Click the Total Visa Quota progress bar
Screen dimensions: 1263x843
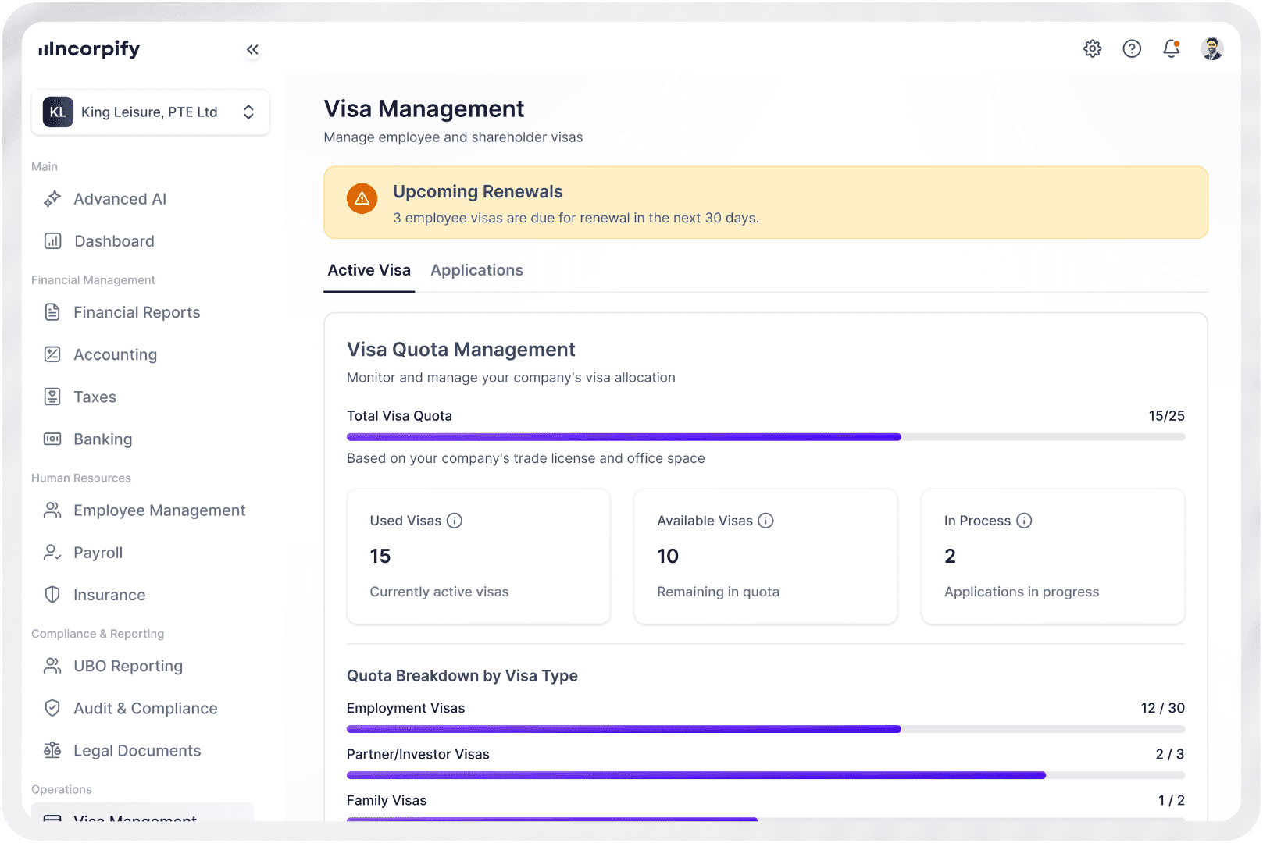pyautogui.click(x=765, y=437)
